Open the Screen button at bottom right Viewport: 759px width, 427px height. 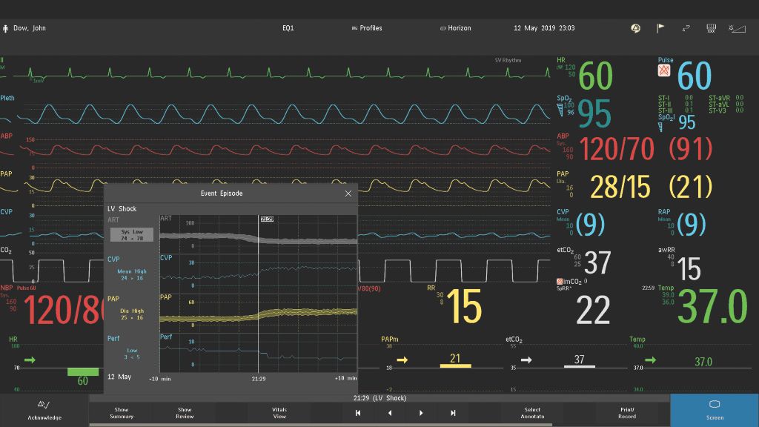715,410
